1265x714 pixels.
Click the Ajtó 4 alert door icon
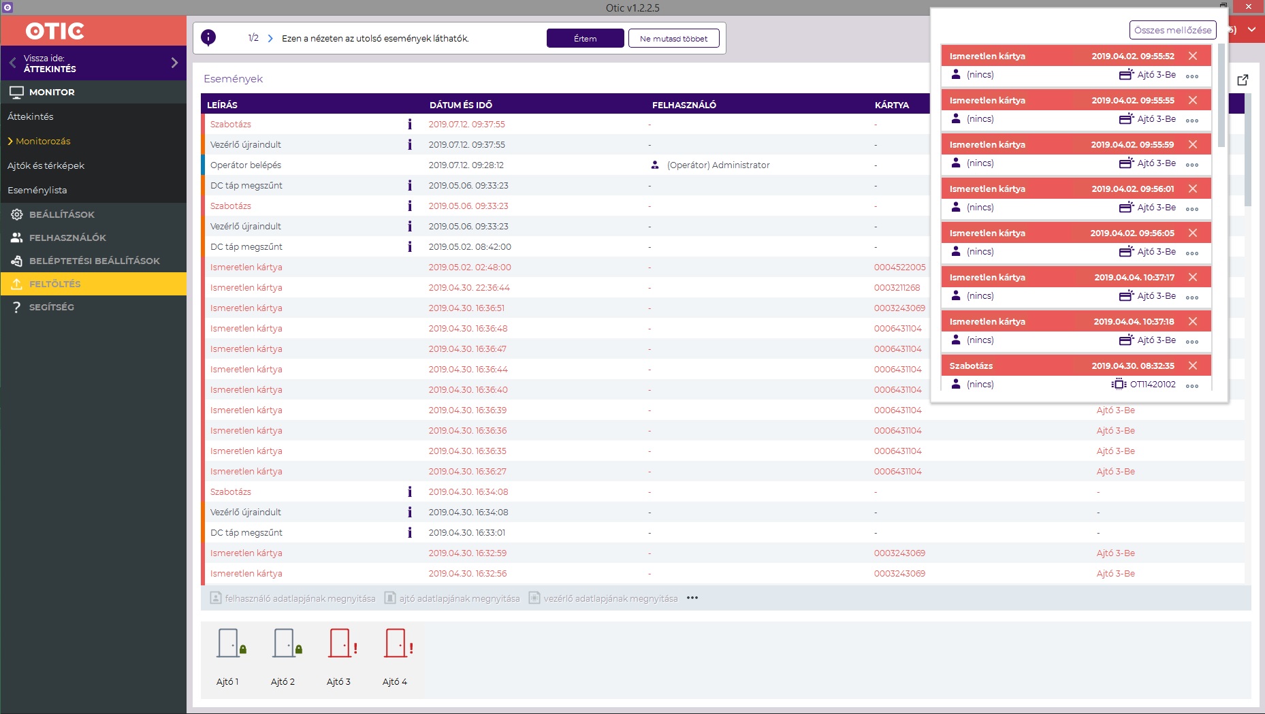point(396,643)
